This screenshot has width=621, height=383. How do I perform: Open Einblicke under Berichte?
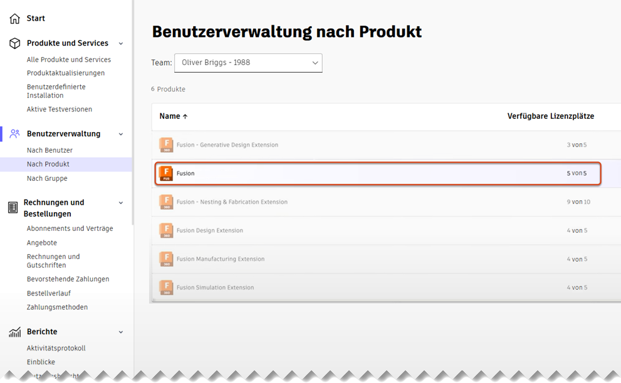coord(41,362)
